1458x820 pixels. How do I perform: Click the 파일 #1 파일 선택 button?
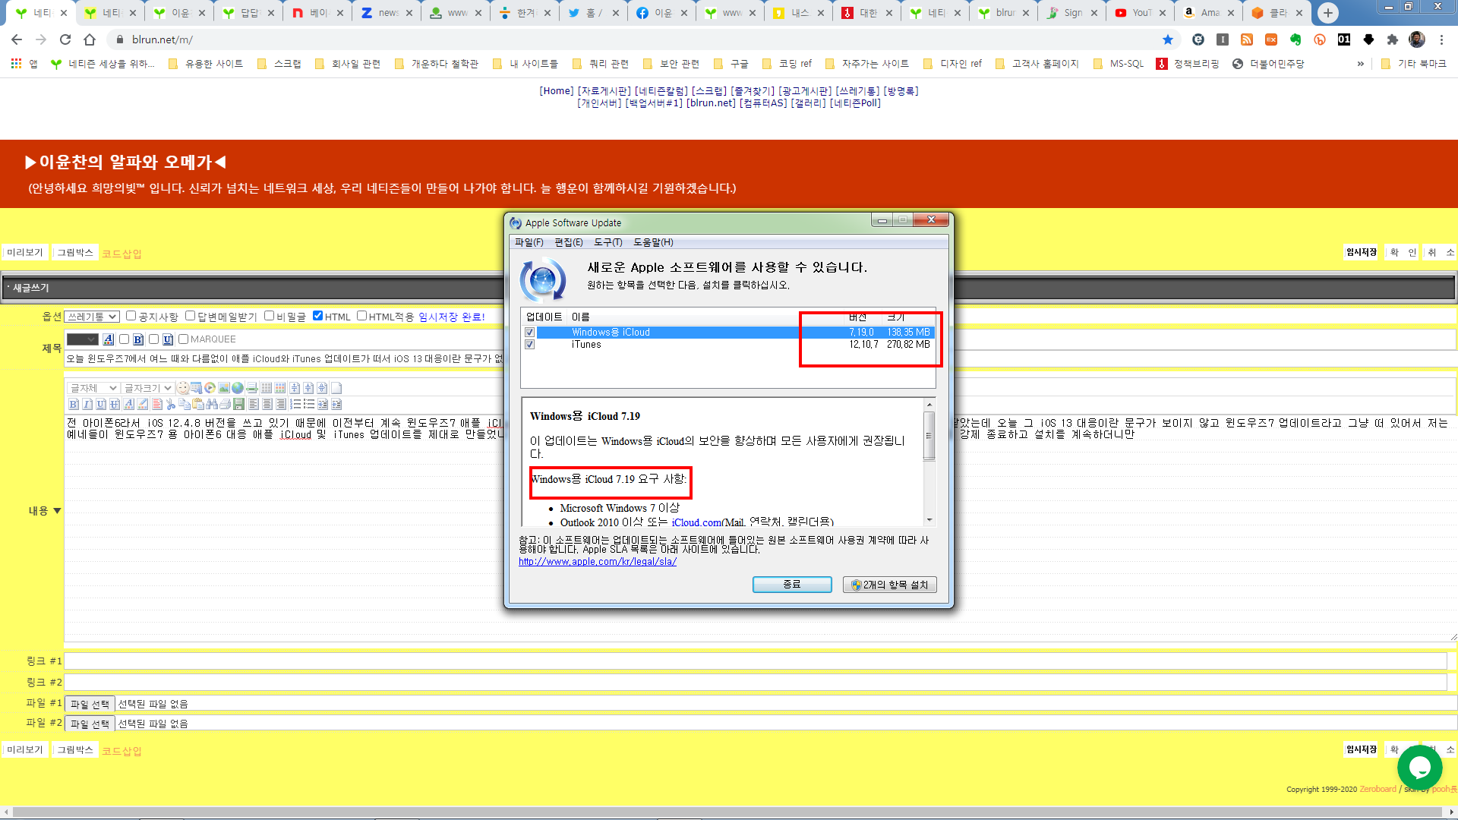90,705
